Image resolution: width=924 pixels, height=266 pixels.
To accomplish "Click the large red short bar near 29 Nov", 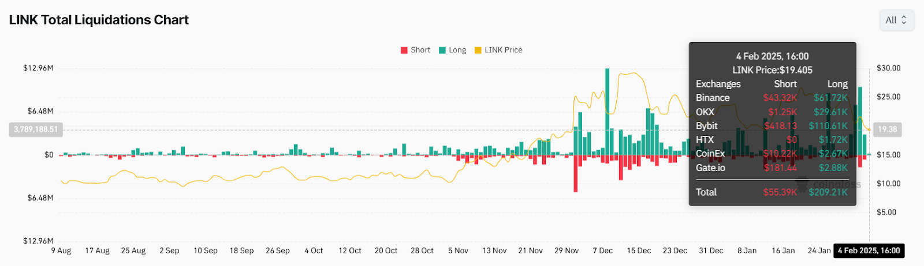I will coord(575,173).
